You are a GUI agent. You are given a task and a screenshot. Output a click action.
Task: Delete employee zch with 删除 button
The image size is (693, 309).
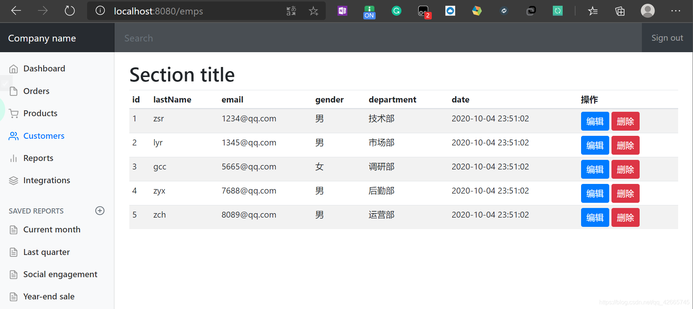point(625,217)
